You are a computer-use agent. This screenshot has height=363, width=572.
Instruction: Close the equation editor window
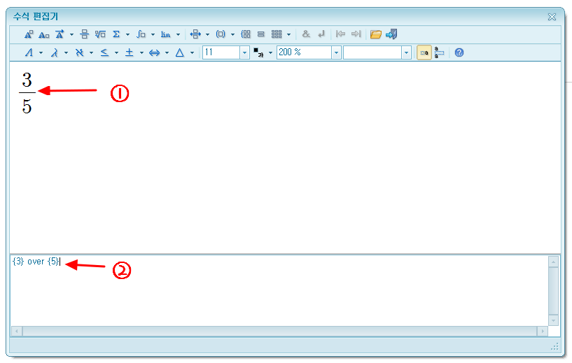552,17
